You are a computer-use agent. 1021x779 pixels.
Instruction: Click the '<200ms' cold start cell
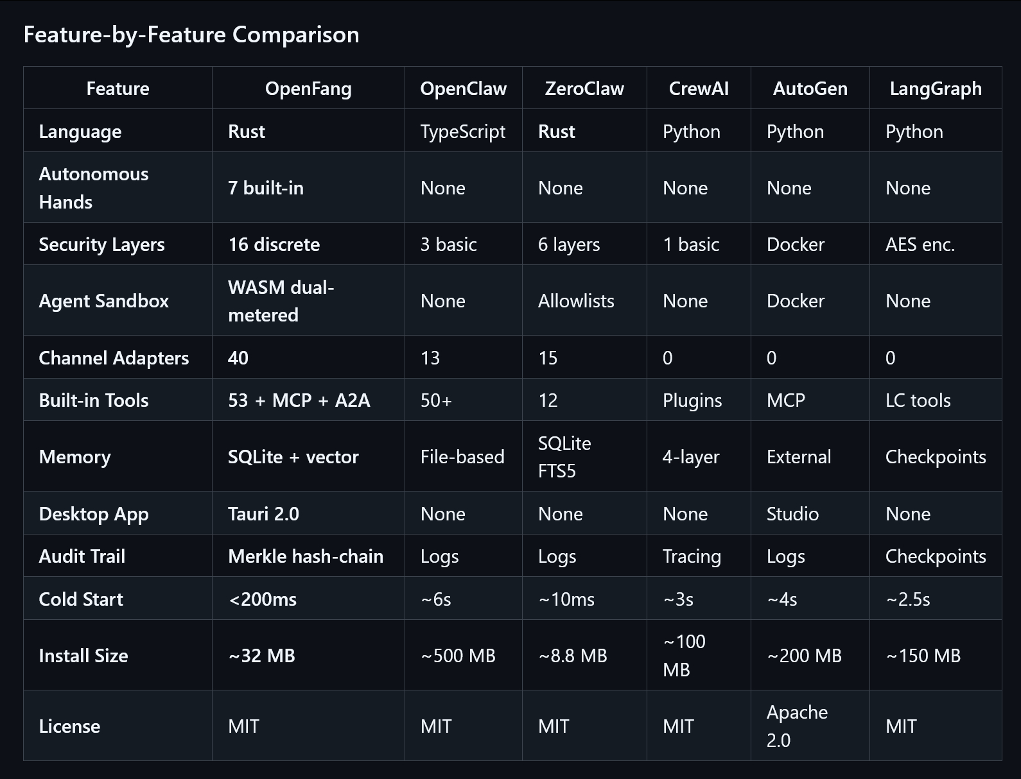click(263, 599)
